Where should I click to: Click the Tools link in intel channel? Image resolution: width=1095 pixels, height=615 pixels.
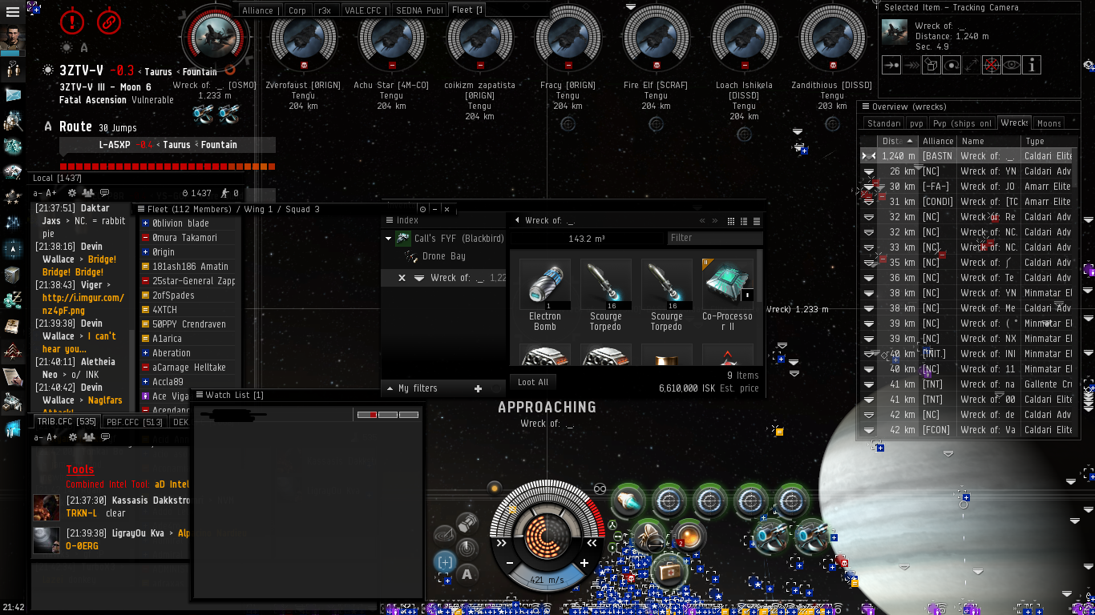coord(80,470)
